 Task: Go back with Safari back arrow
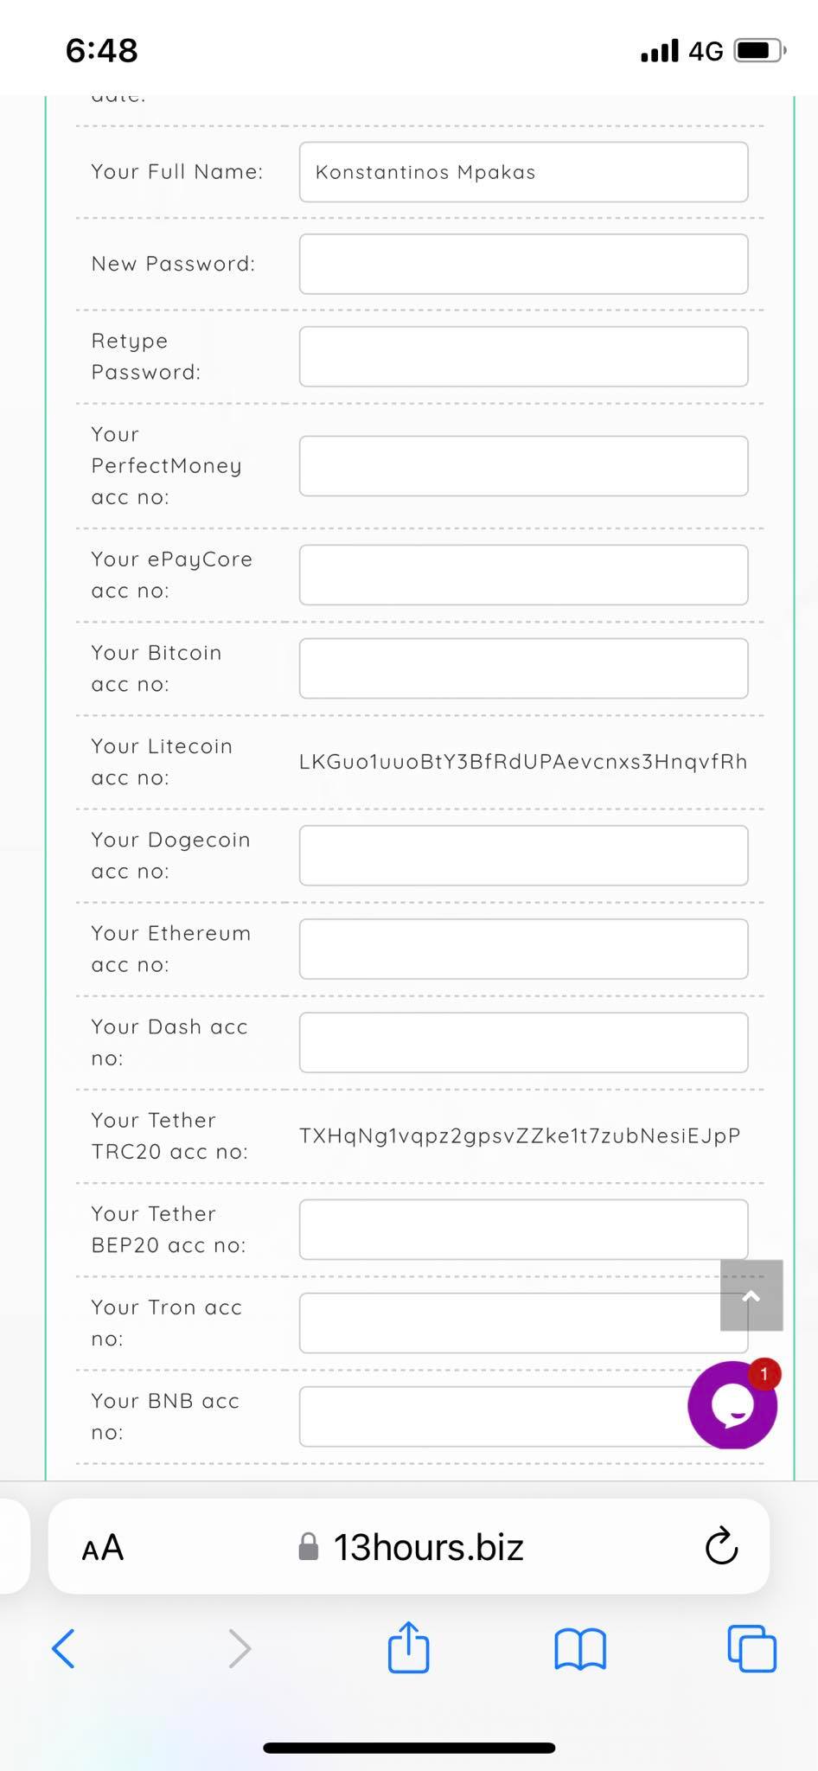64,1648
